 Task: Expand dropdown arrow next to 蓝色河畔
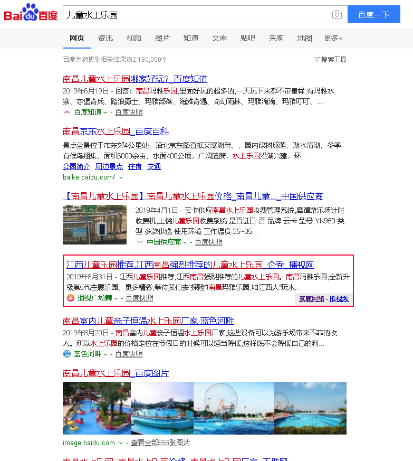tap(105, 354)
